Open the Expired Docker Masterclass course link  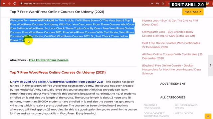[171, 69]
